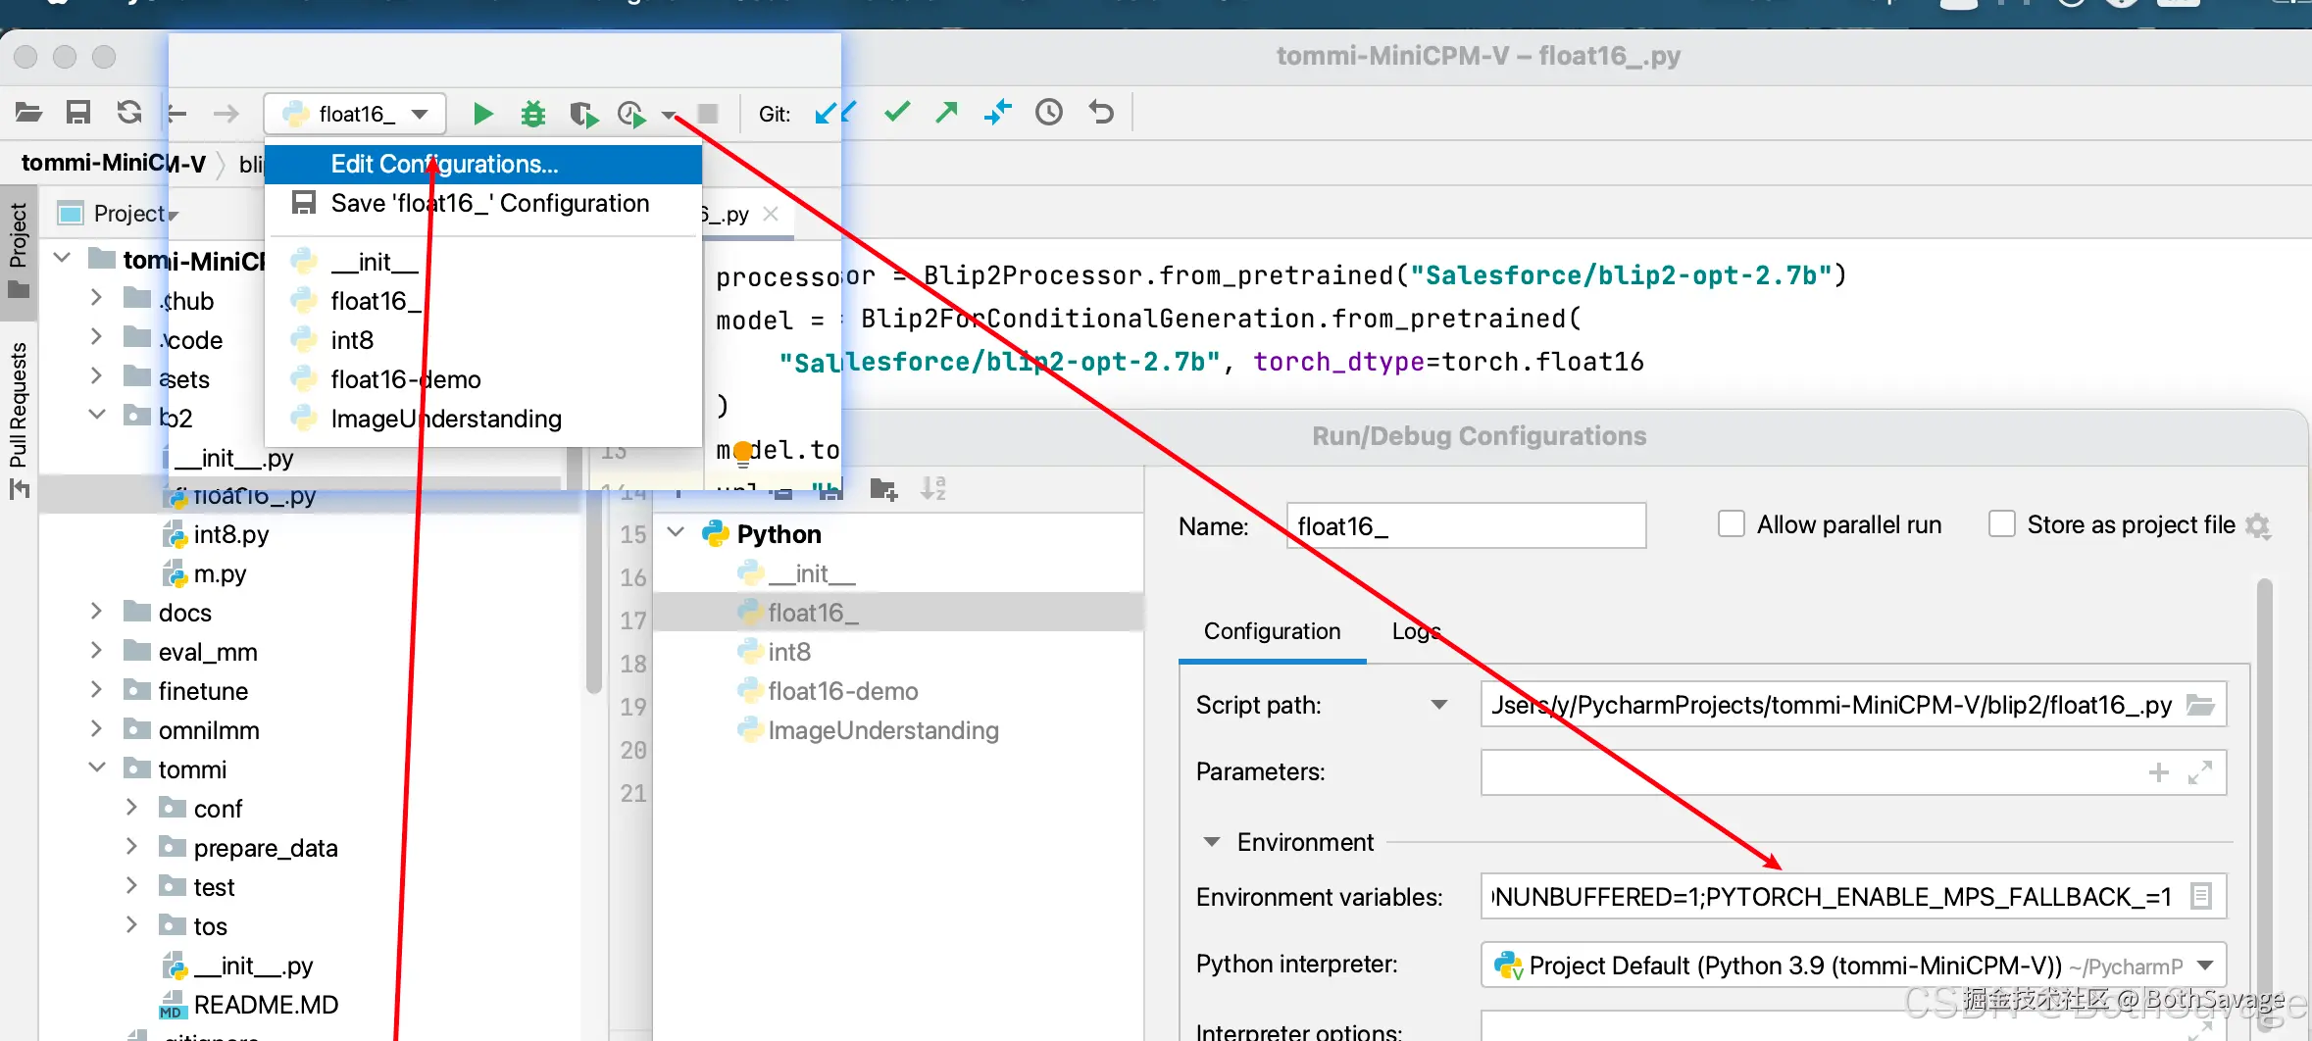Expand the docs folder

click(x=96, y=612)
